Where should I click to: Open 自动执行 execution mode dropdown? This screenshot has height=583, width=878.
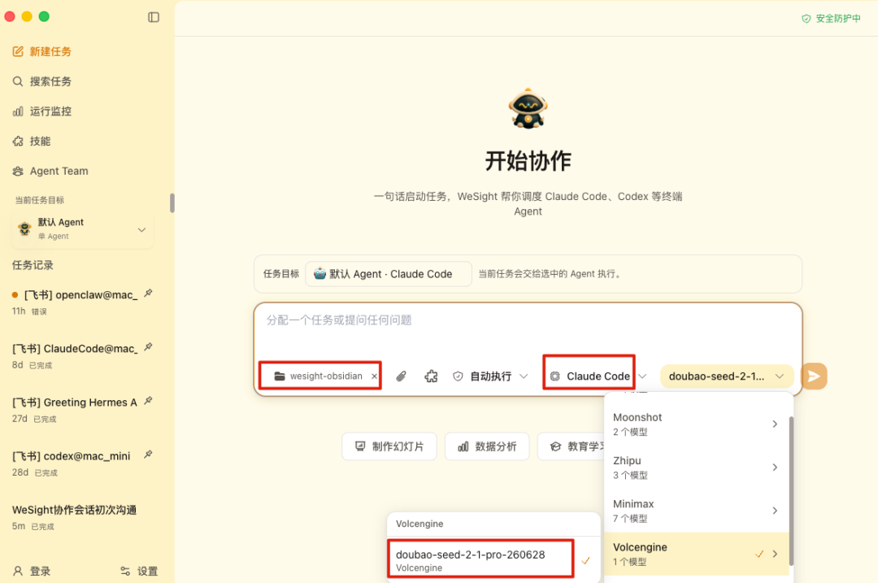490,376
